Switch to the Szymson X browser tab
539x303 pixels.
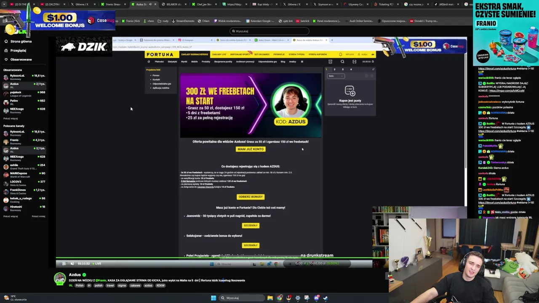(x=325, y=4)
